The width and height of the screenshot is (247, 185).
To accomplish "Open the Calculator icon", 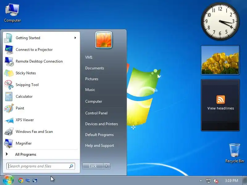I will 9,97.
